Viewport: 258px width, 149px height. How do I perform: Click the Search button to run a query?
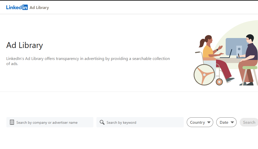coord(250,122)
